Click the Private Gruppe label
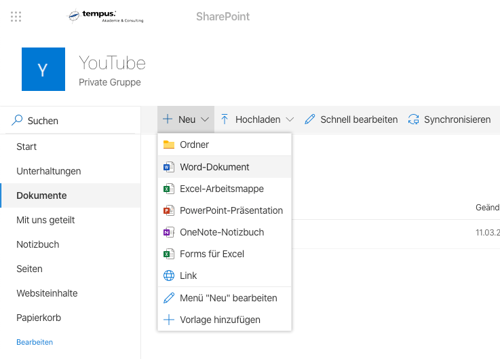The image size is (500, 359). point(110,82)
